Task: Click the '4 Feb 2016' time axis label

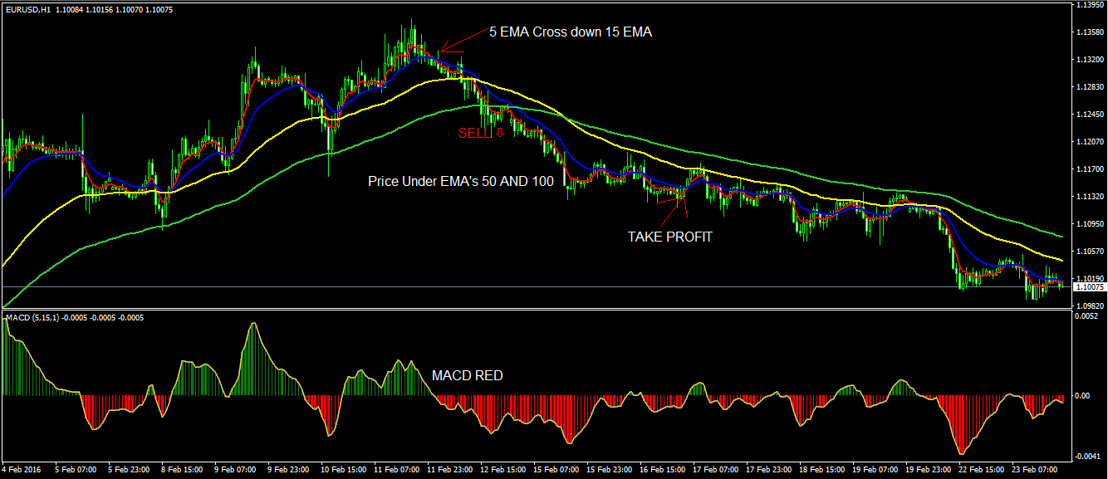Action: pos(22,470)
